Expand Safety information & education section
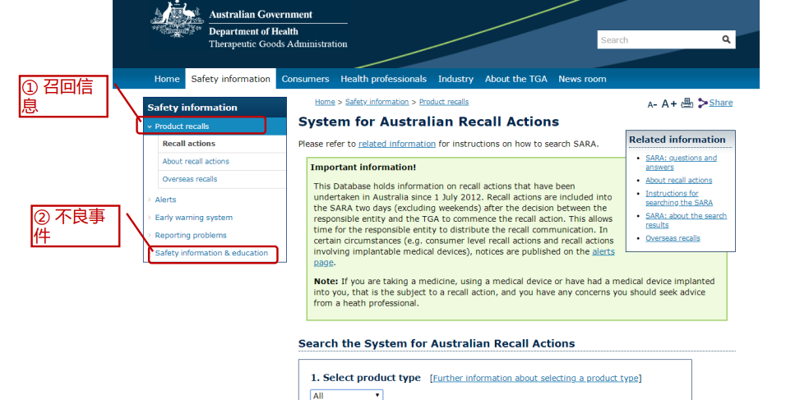The height and width of the screenshot is (400, 809). click(x=211, y=253)
